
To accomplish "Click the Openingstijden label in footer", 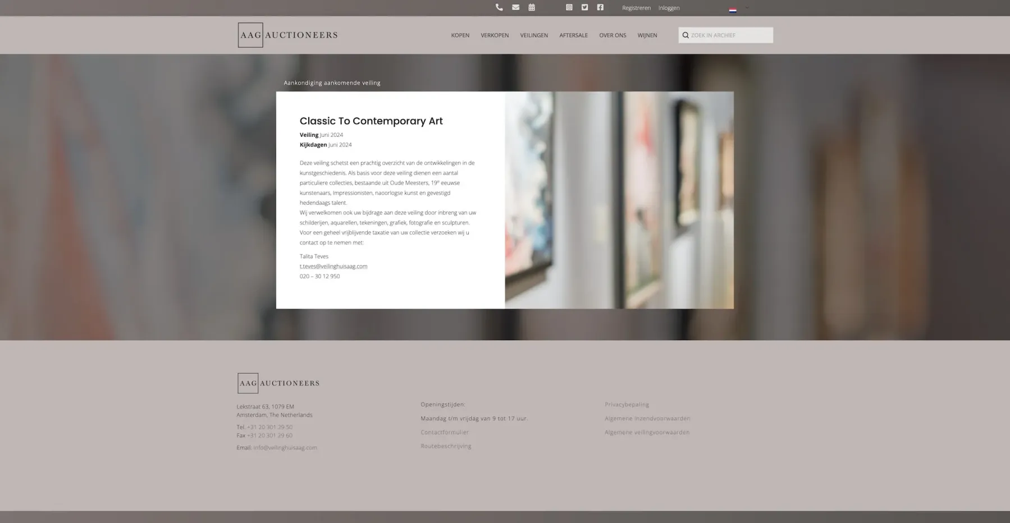I will (x=443, y=404).
